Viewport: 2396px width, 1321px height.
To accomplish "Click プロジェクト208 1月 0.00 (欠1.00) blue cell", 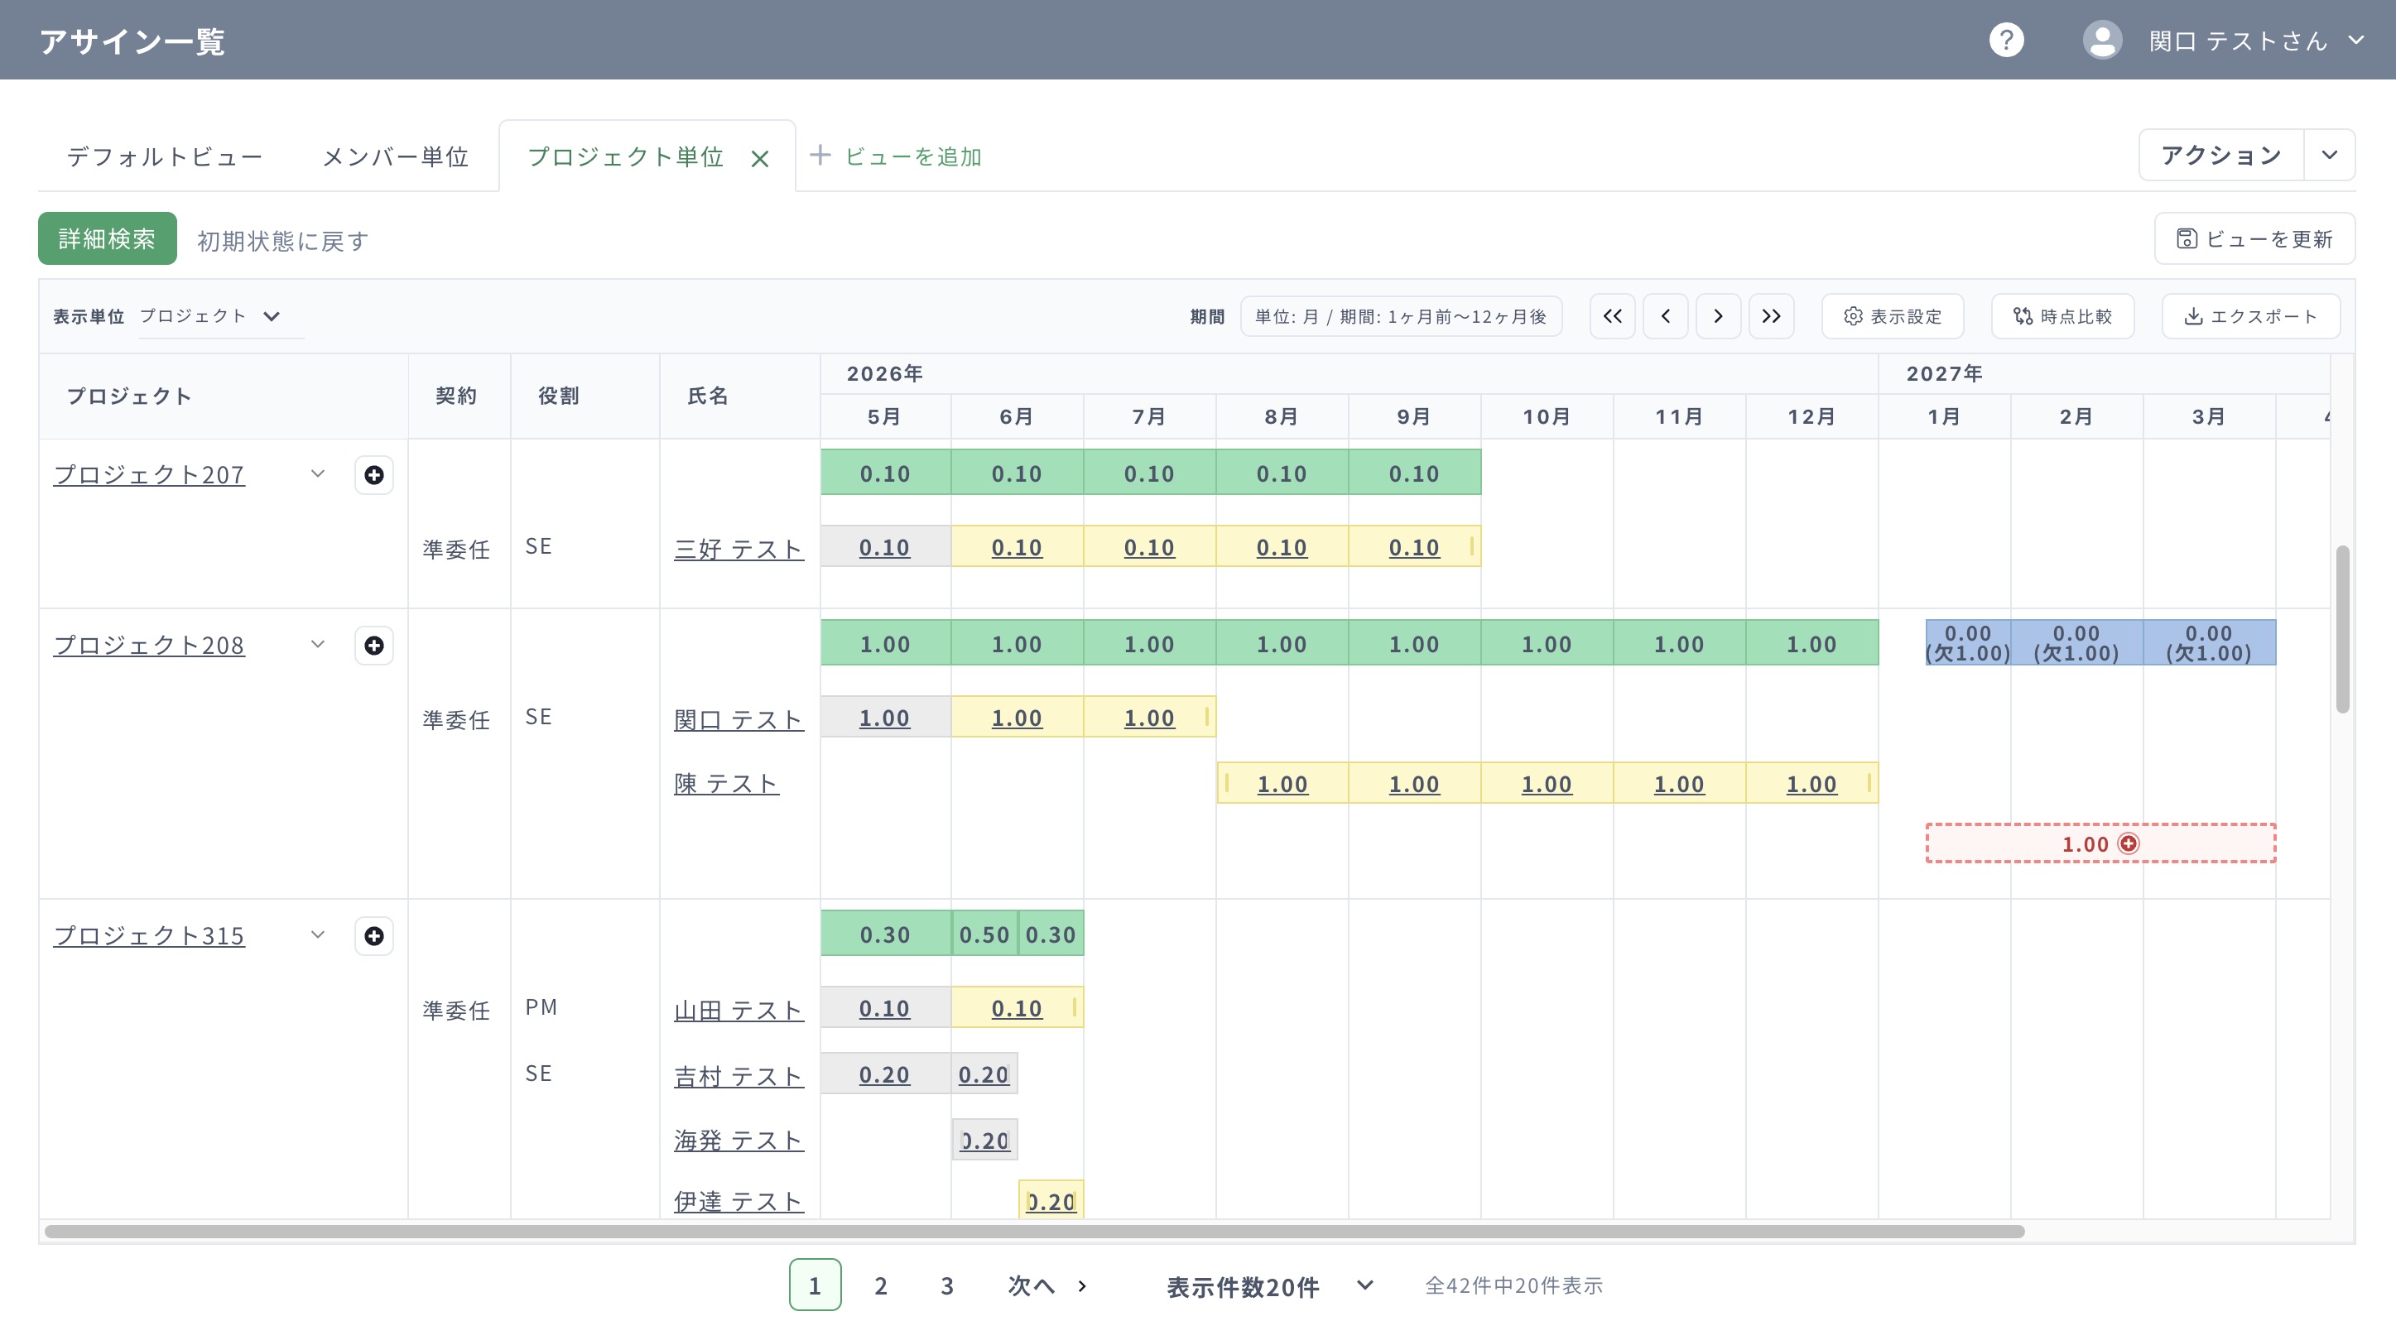I will click(1968, 642).
